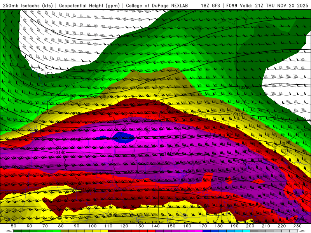Click the 70 value on color scale
This screenshot has height=233, width=311.
coord(45,226)
